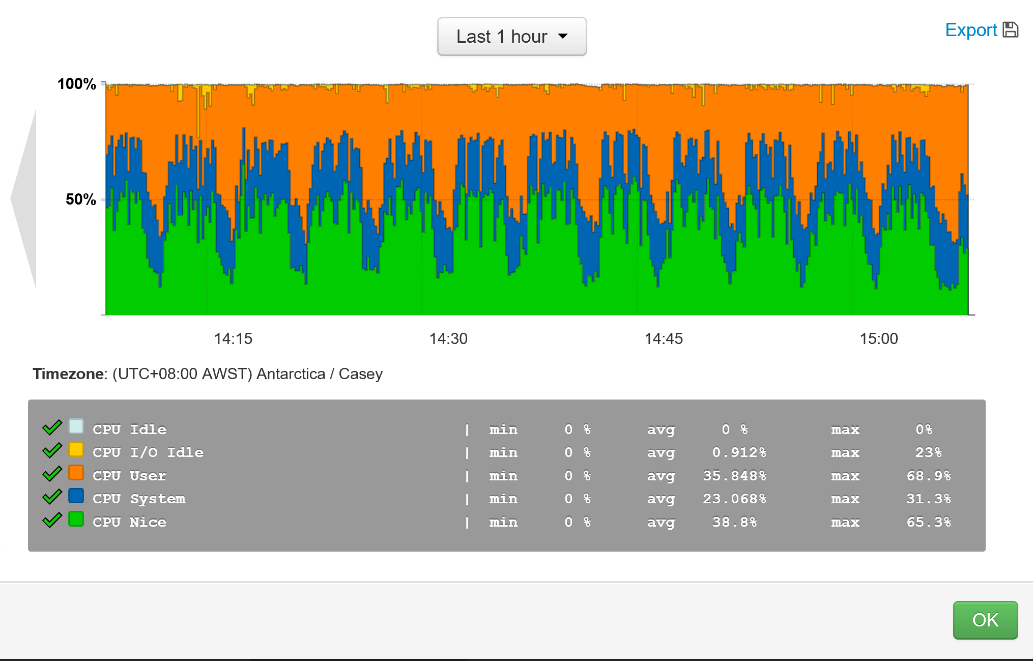Image resolution: width=1033 pixels, height=661 pixels.
Task: Click the Export link
Action: tap(970, 30)
